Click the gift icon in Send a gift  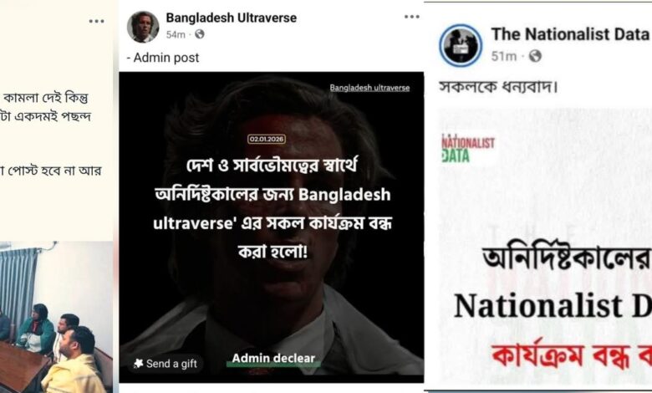pyautogui.click(x=138, y=364)
